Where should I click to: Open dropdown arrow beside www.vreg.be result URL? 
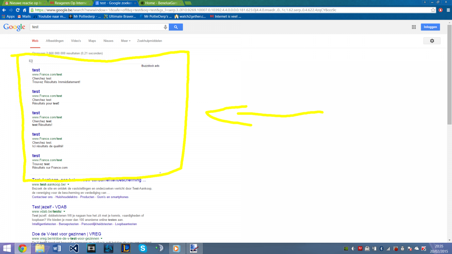(x=102, y=239)
